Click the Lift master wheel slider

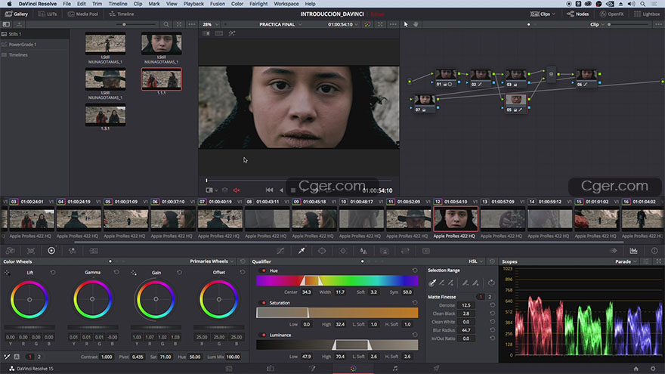pos(29,327)
